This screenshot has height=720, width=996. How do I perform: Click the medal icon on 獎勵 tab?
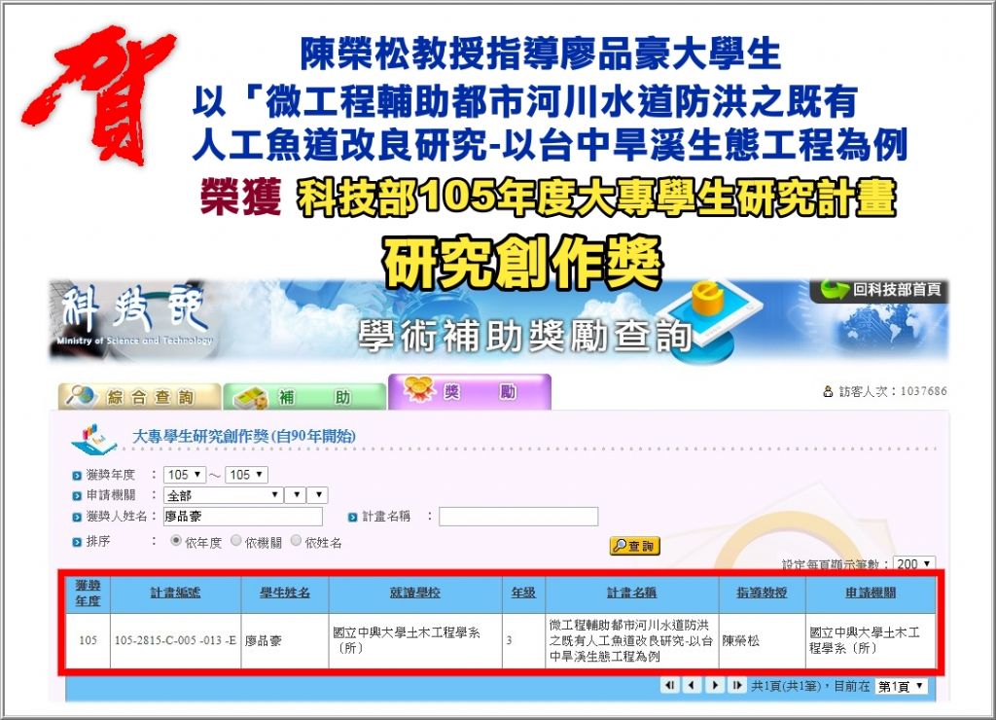pos(418,389)
